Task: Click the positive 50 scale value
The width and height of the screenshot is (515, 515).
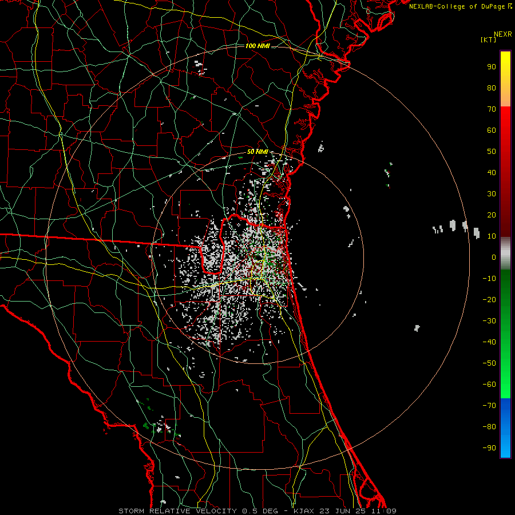Action: [492, 152]
